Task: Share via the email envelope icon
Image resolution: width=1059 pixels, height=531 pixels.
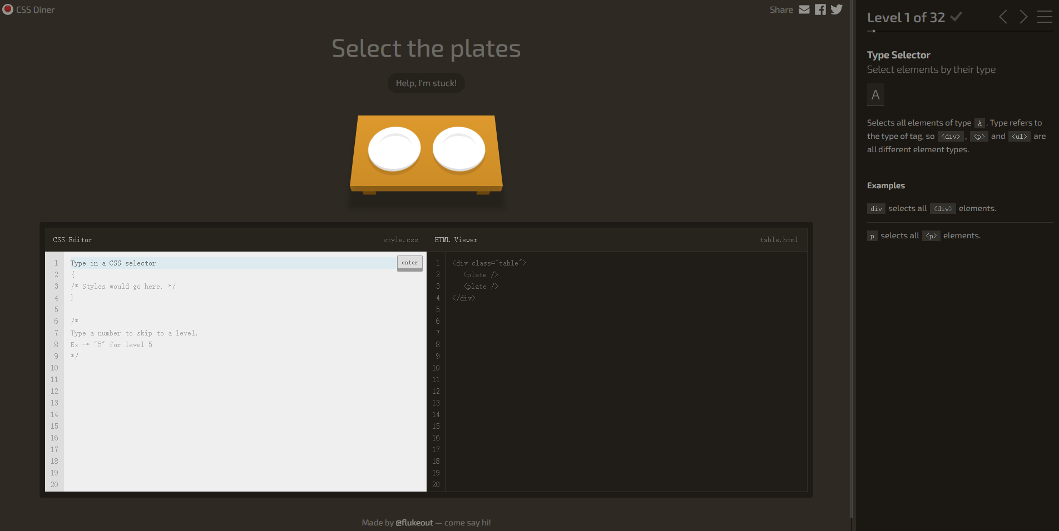Action: pos(804,9)
